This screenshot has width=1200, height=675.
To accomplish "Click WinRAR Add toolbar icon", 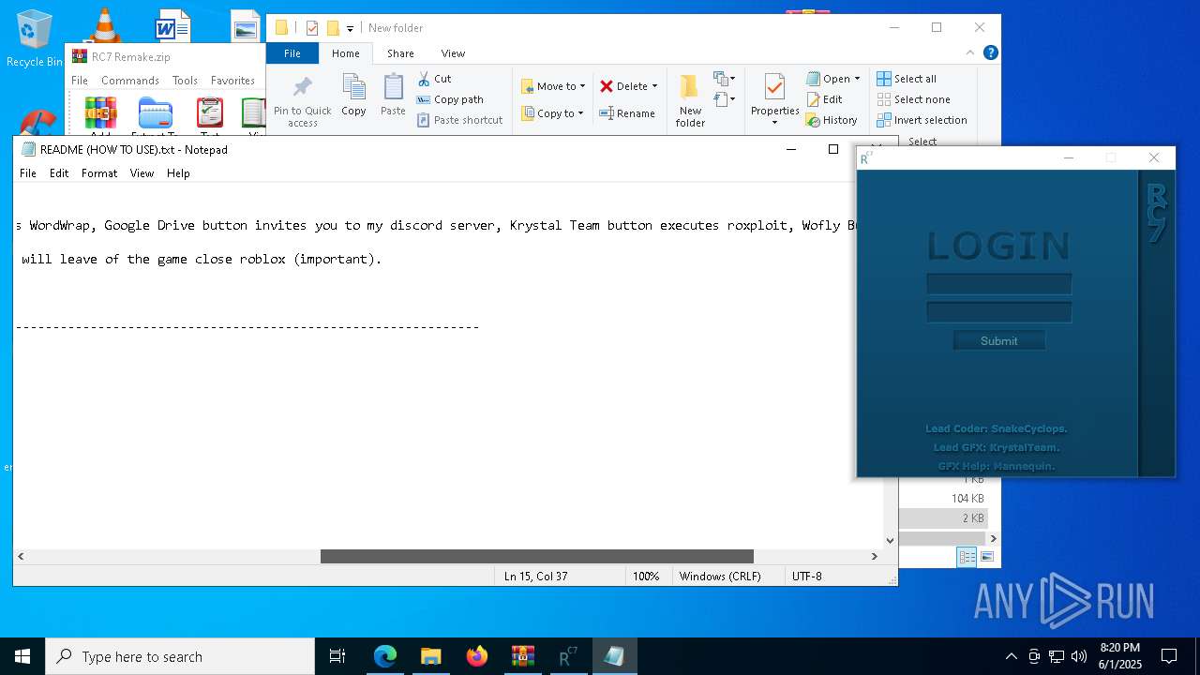I will 100,113.
